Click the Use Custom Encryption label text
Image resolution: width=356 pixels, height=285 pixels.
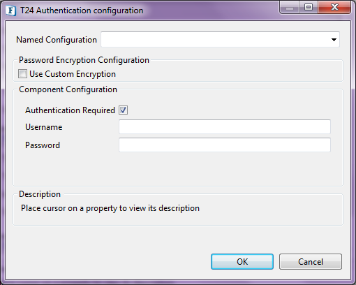point(73,74)
